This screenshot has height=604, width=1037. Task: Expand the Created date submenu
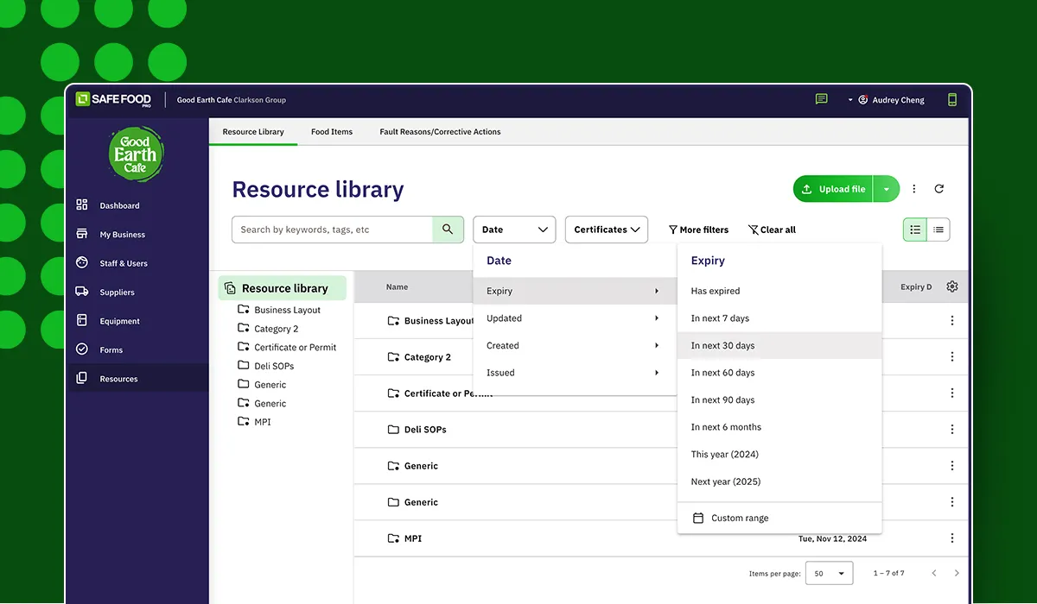(575, 345)
